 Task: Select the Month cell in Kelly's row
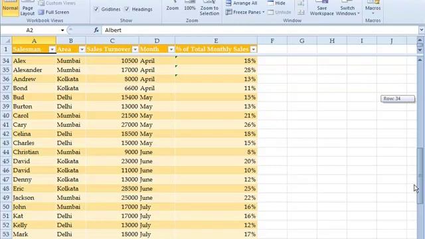coord(157,225)
